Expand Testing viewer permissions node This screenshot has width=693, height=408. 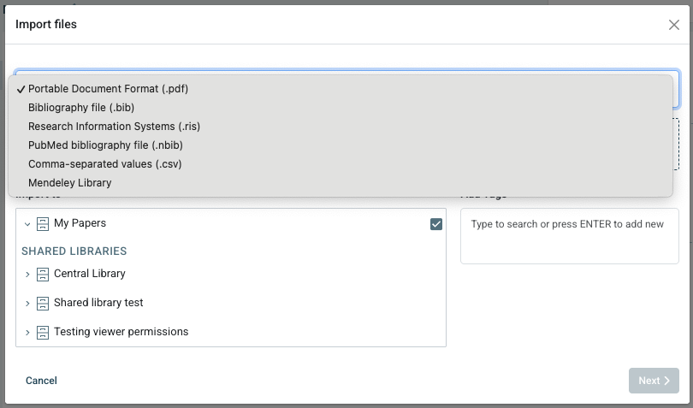[x=27, y=333]
